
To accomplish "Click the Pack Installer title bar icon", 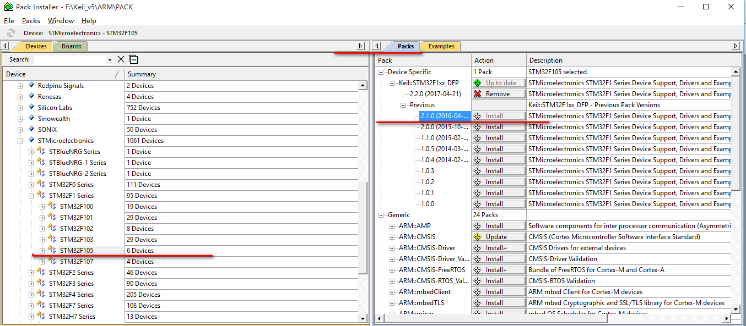I will point(8,7).
